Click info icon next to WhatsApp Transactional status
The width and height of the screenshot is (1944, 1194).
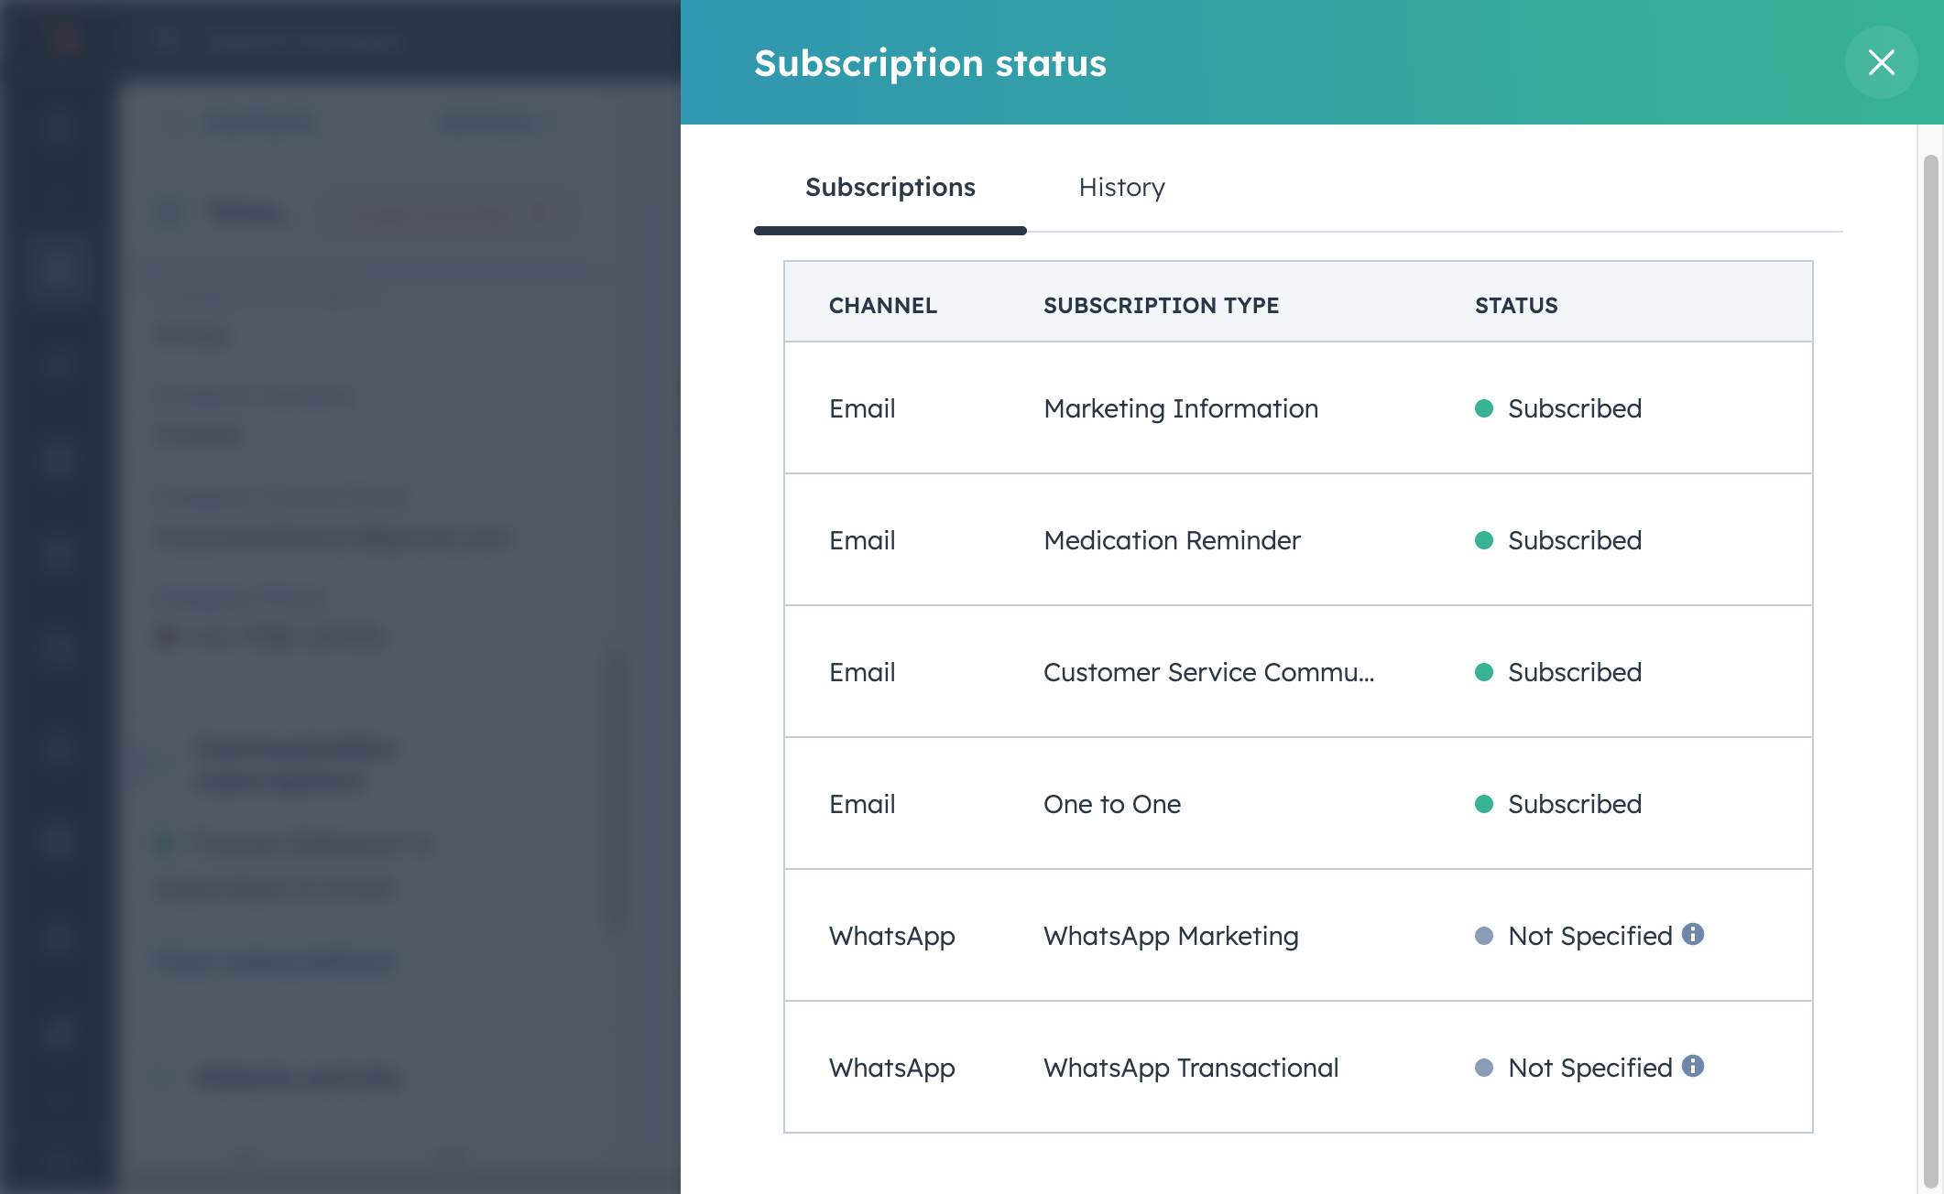point(1693,1066)
